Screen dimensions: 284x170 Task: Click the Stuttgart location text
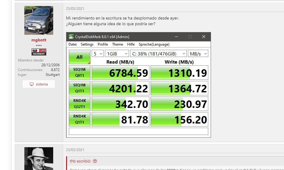click(53, 75)
